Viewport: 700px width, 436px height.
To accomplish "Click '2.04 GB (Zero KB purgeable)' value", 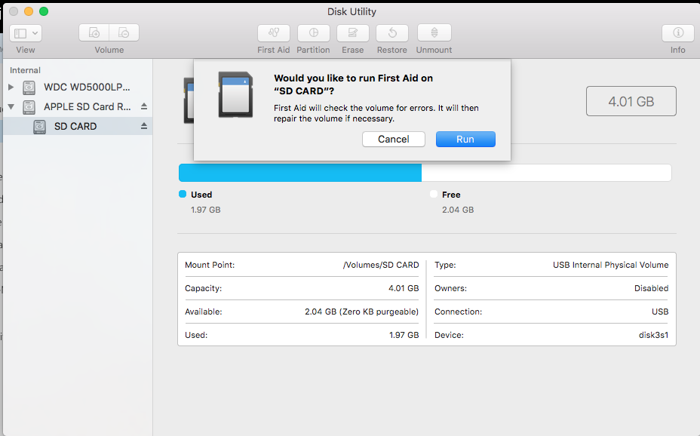I will coord(361,312).
